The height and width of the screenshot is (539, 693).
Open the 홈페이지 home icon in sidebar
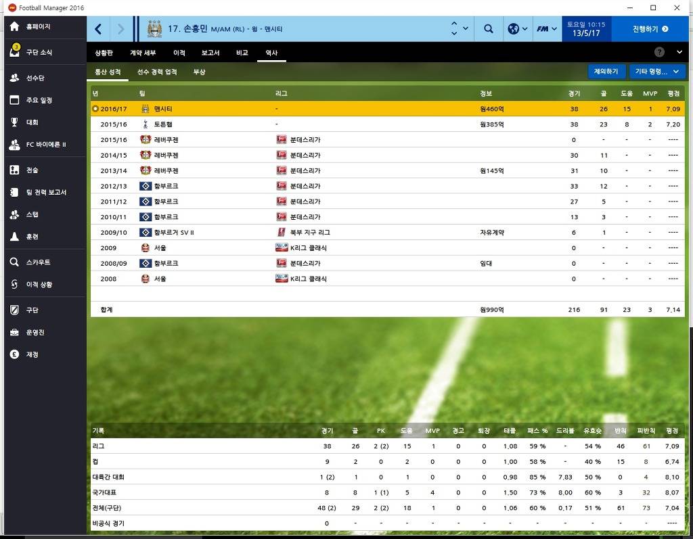click(x=14, y=27)
